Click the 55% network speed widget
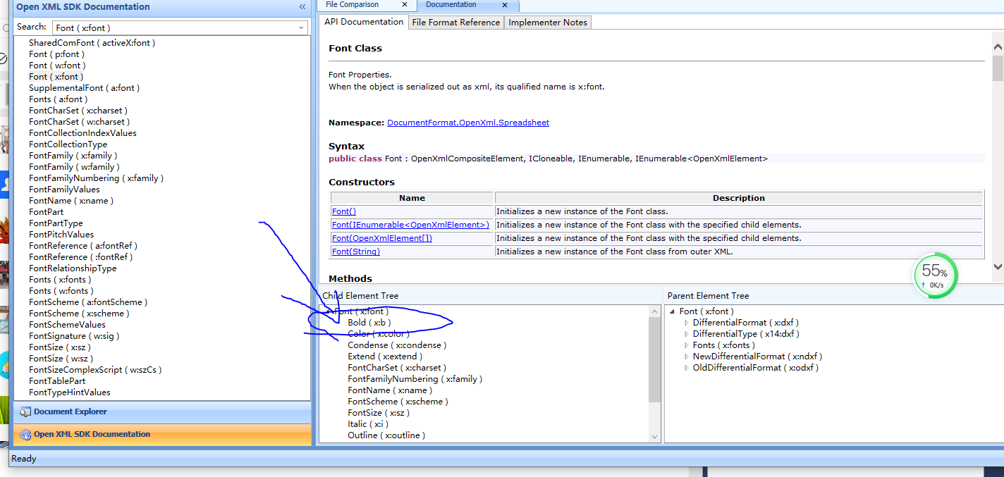 [935, 275]
